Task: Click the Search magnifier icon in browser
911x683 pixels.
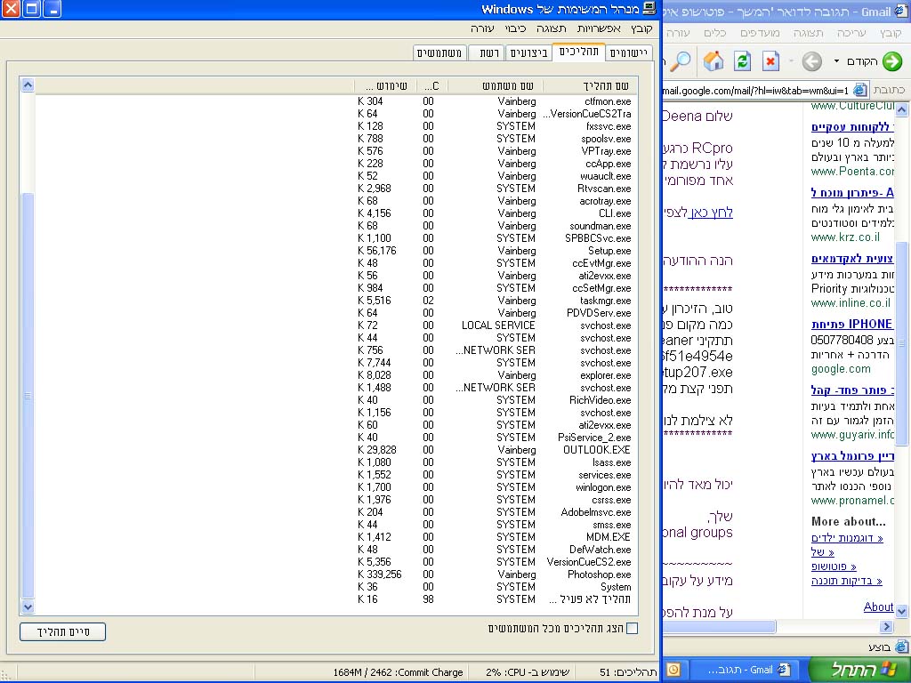Action: (x=681, y=61)
